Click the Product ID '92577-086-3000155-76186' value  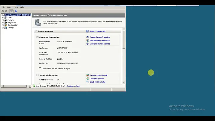67,63
